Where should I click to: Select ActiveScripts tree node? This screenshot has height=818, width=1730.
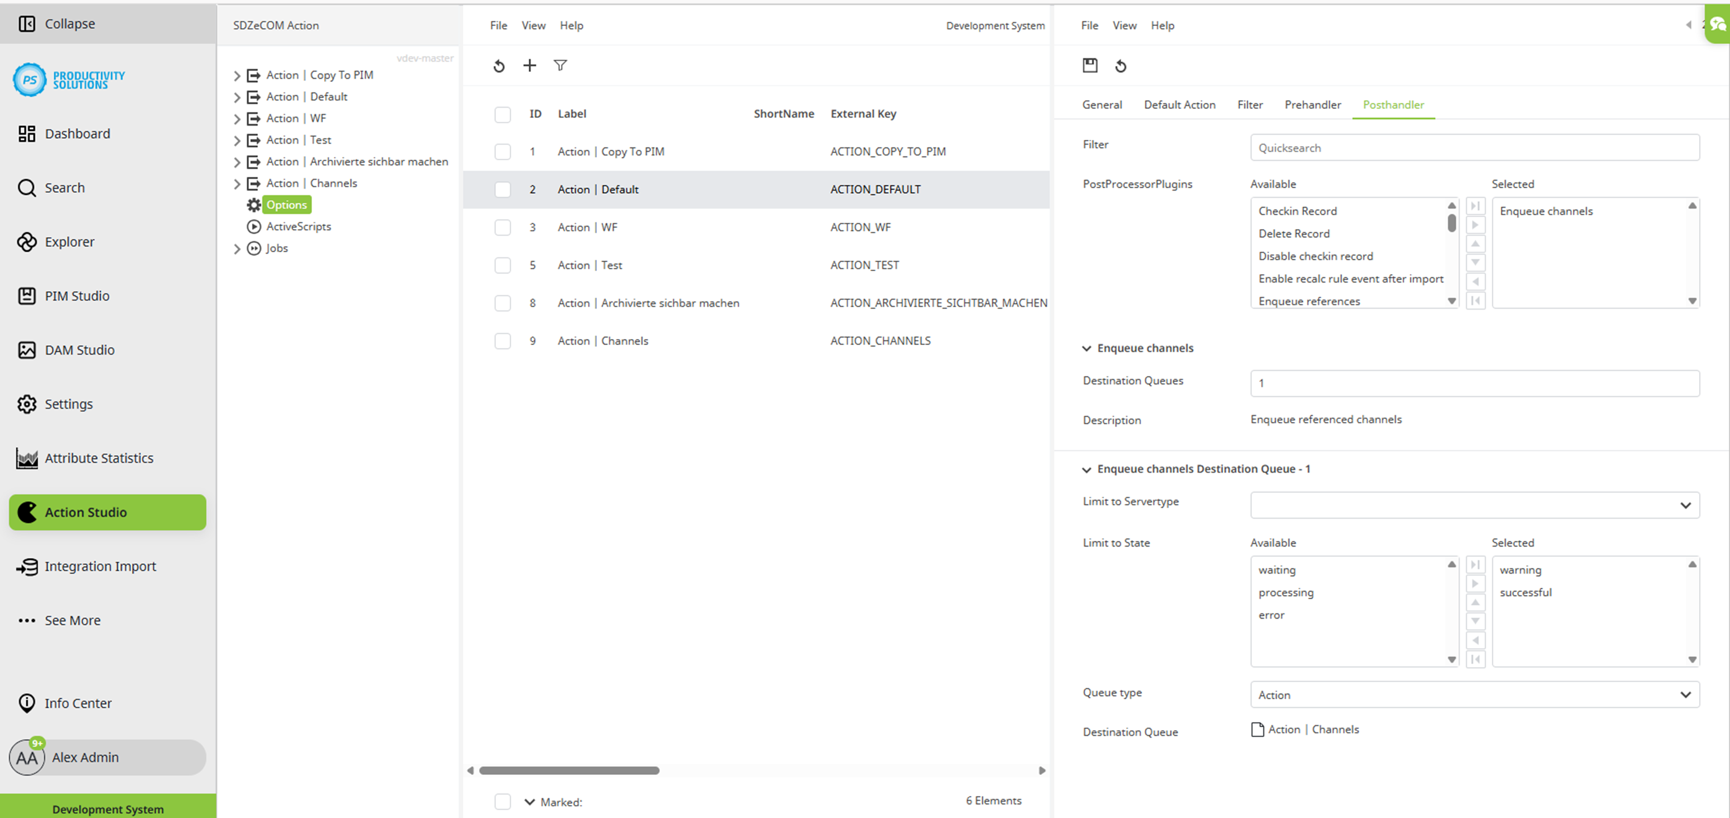[298, 226]
